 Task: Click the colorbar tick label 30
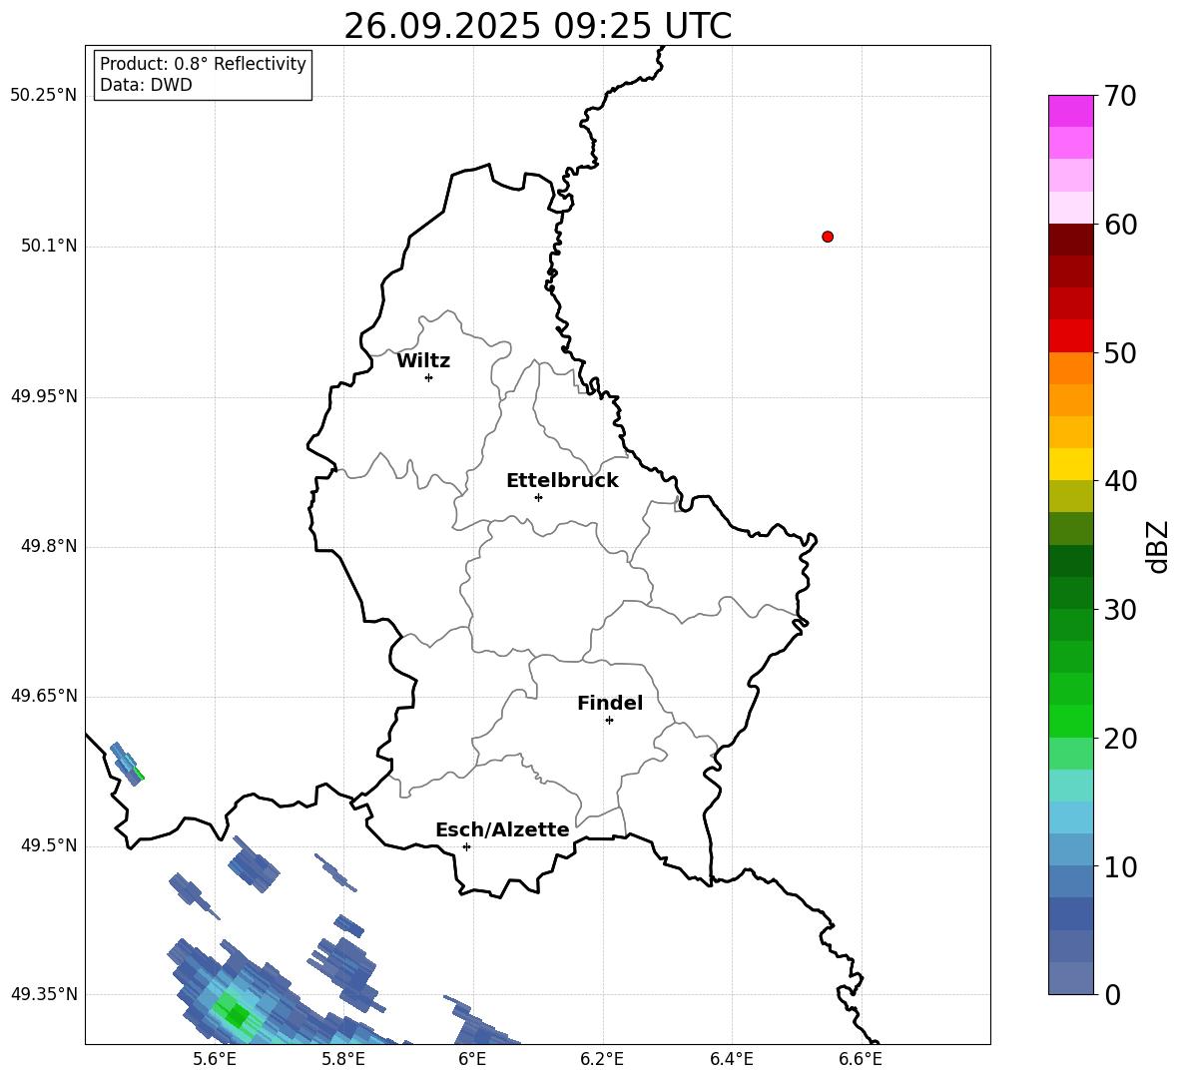(1120, 610)
